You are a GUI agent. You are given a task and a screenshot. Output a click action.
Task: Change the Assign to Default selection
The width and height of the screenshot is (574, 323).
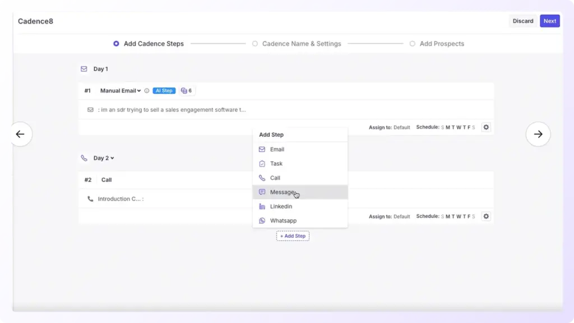pos(402,127)
